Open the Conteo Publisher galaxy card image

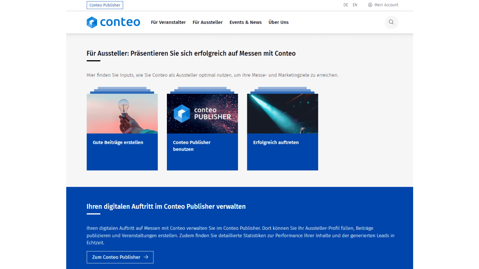202,114
